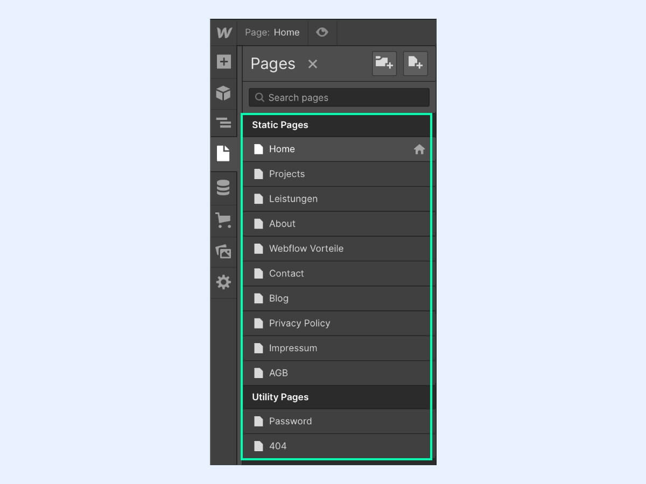Collapse the Utility Pages section
The width and height of the screenshot is (646, 484).
[x=280, y=397]
